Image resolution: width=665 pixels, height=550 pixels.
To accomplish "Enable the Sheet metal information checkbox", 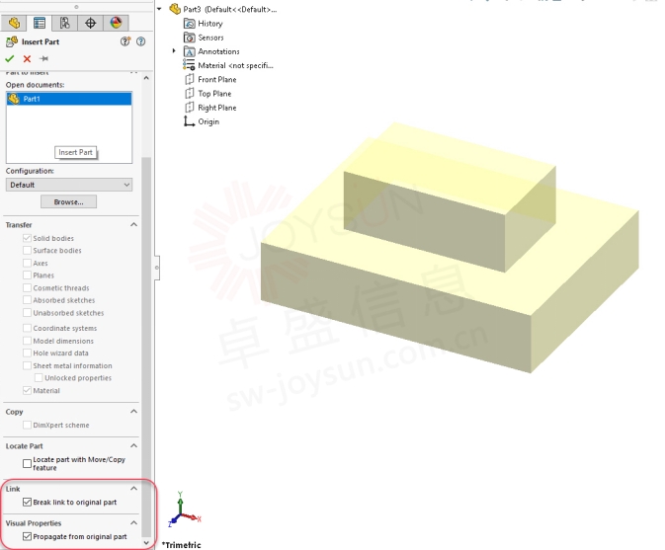I will coord(27,365).
